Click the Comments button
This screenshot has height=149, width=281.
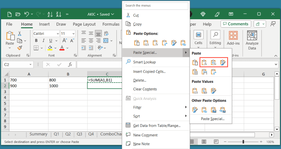pos(236,24)
